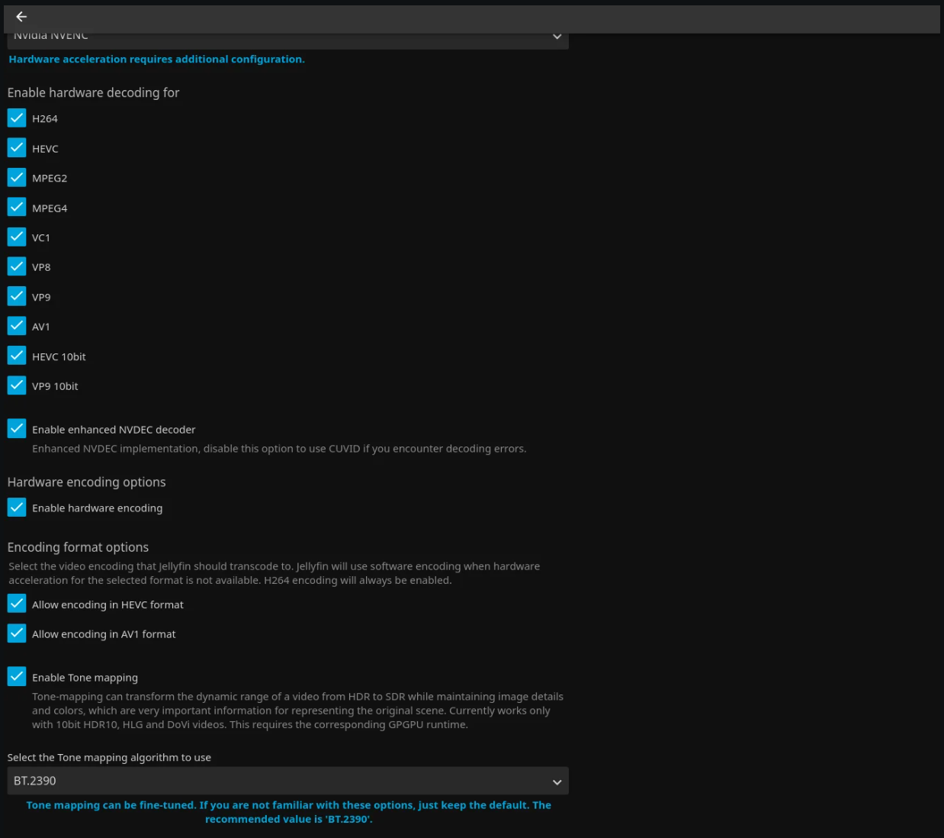The image size is (944, 838).
Task: Toggle VP8 hardware decoding
Action: pos(17,266)
